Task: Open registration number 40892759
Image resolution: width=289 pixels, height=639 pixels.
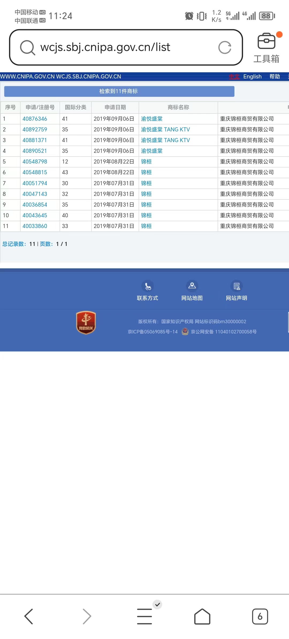Action: pos(35,130)
